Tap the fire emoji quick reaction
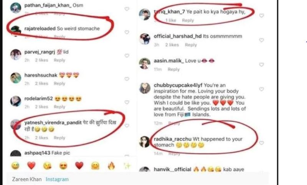The image size is (307, 185). click(111, 166)
